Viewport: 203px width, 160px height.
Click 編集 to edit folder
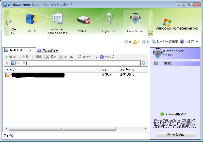pos(37,57)
